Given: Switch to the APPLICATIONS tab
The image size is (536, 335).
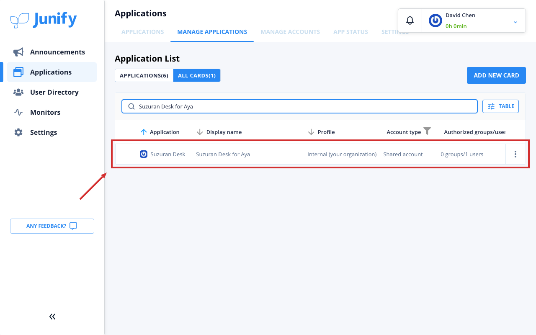Looking at the screenshot, I should [x=143, y=32].
